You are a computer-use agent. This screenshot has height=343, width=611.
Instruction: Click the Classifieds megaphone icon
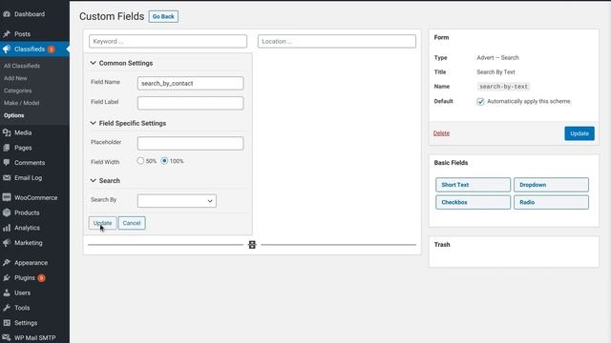7,49
